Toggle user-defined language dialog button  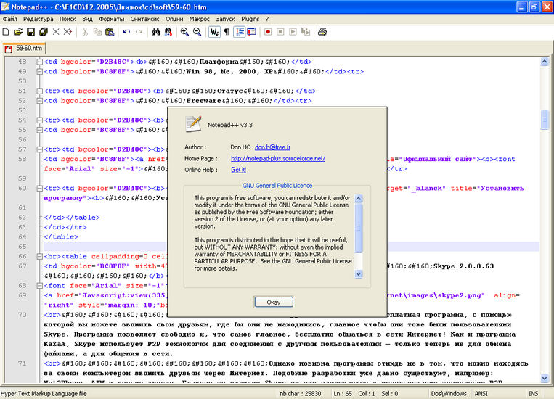pyautogui.click(x=251, y=32)
